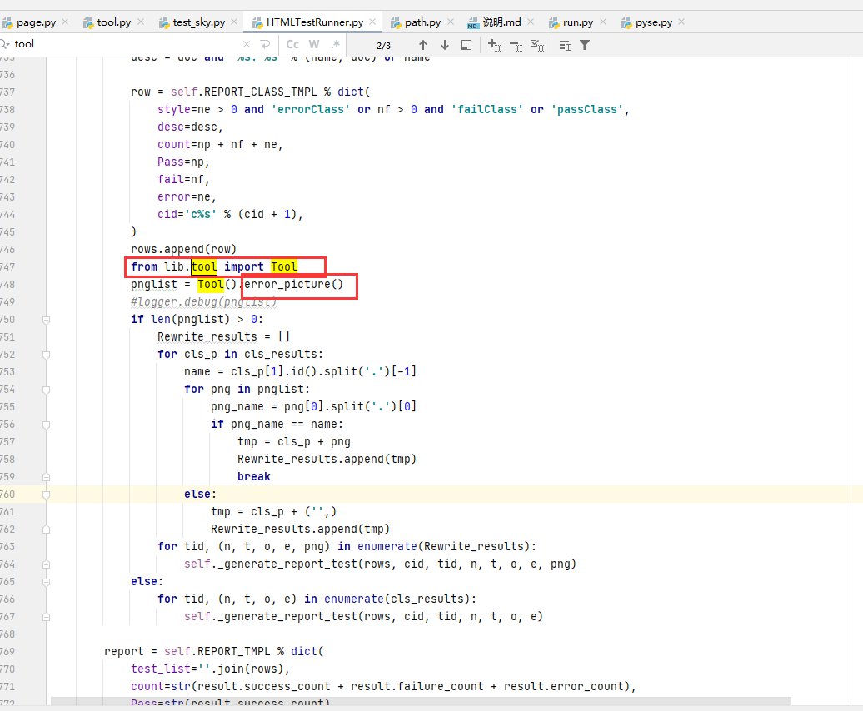Click the 'break' keyword

tap(254, 477)
